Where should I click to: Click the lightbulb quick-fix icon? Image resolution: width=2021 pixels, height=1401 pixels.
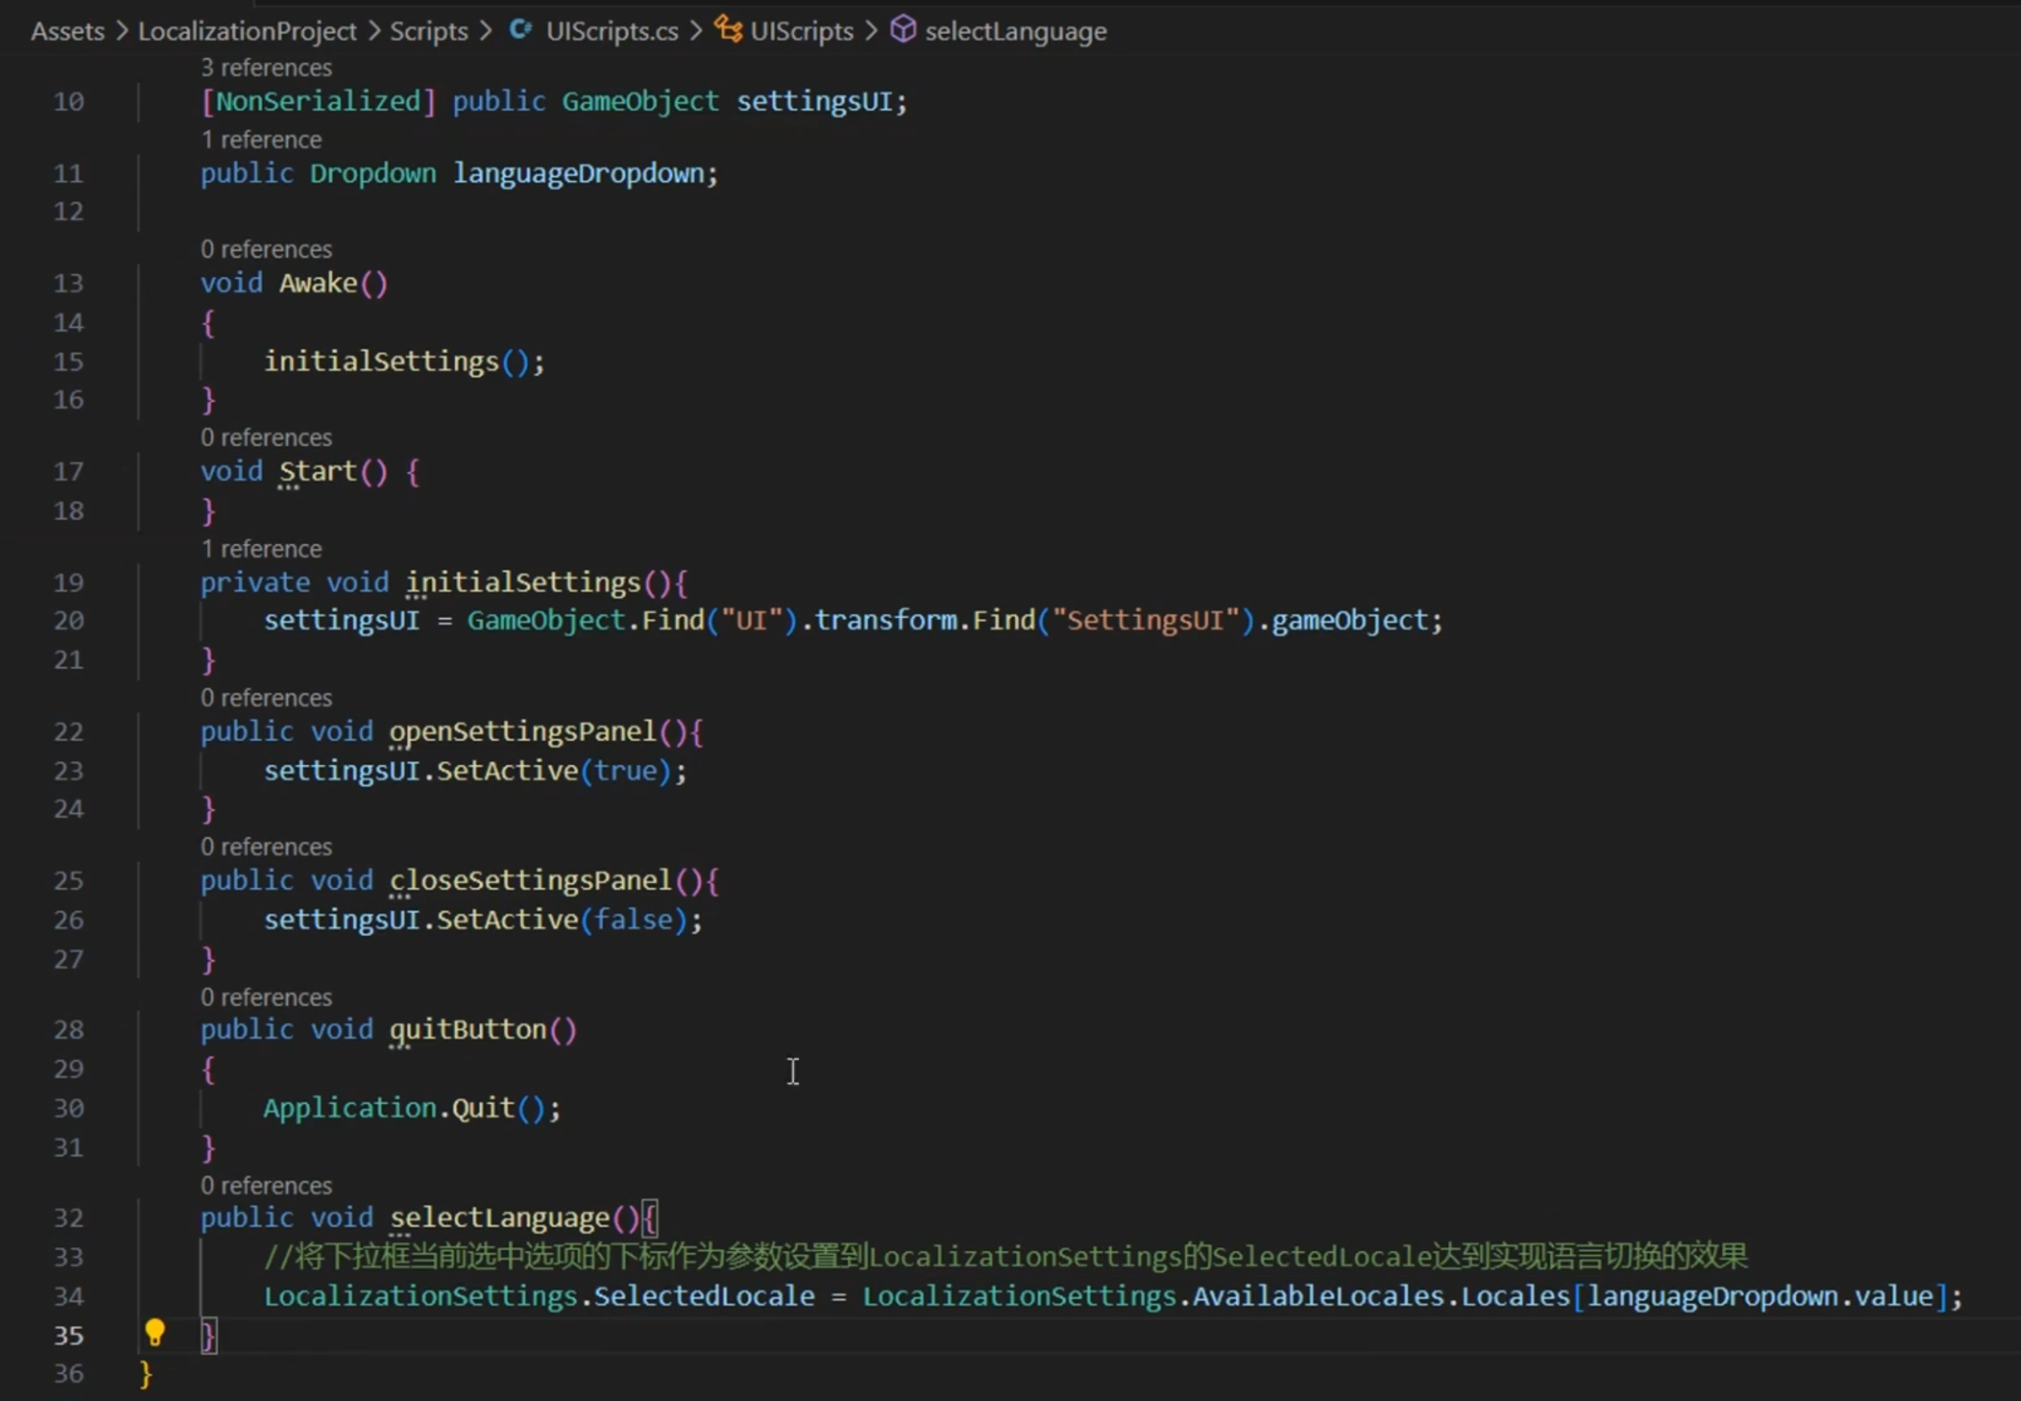point(155,1332)
